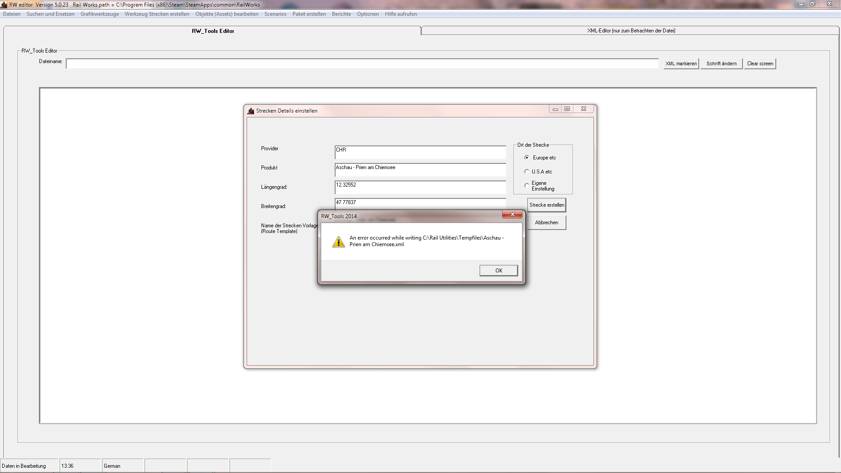
Task: Choose Eigene Einstellung radio option
Action: (x=527, y=186)
